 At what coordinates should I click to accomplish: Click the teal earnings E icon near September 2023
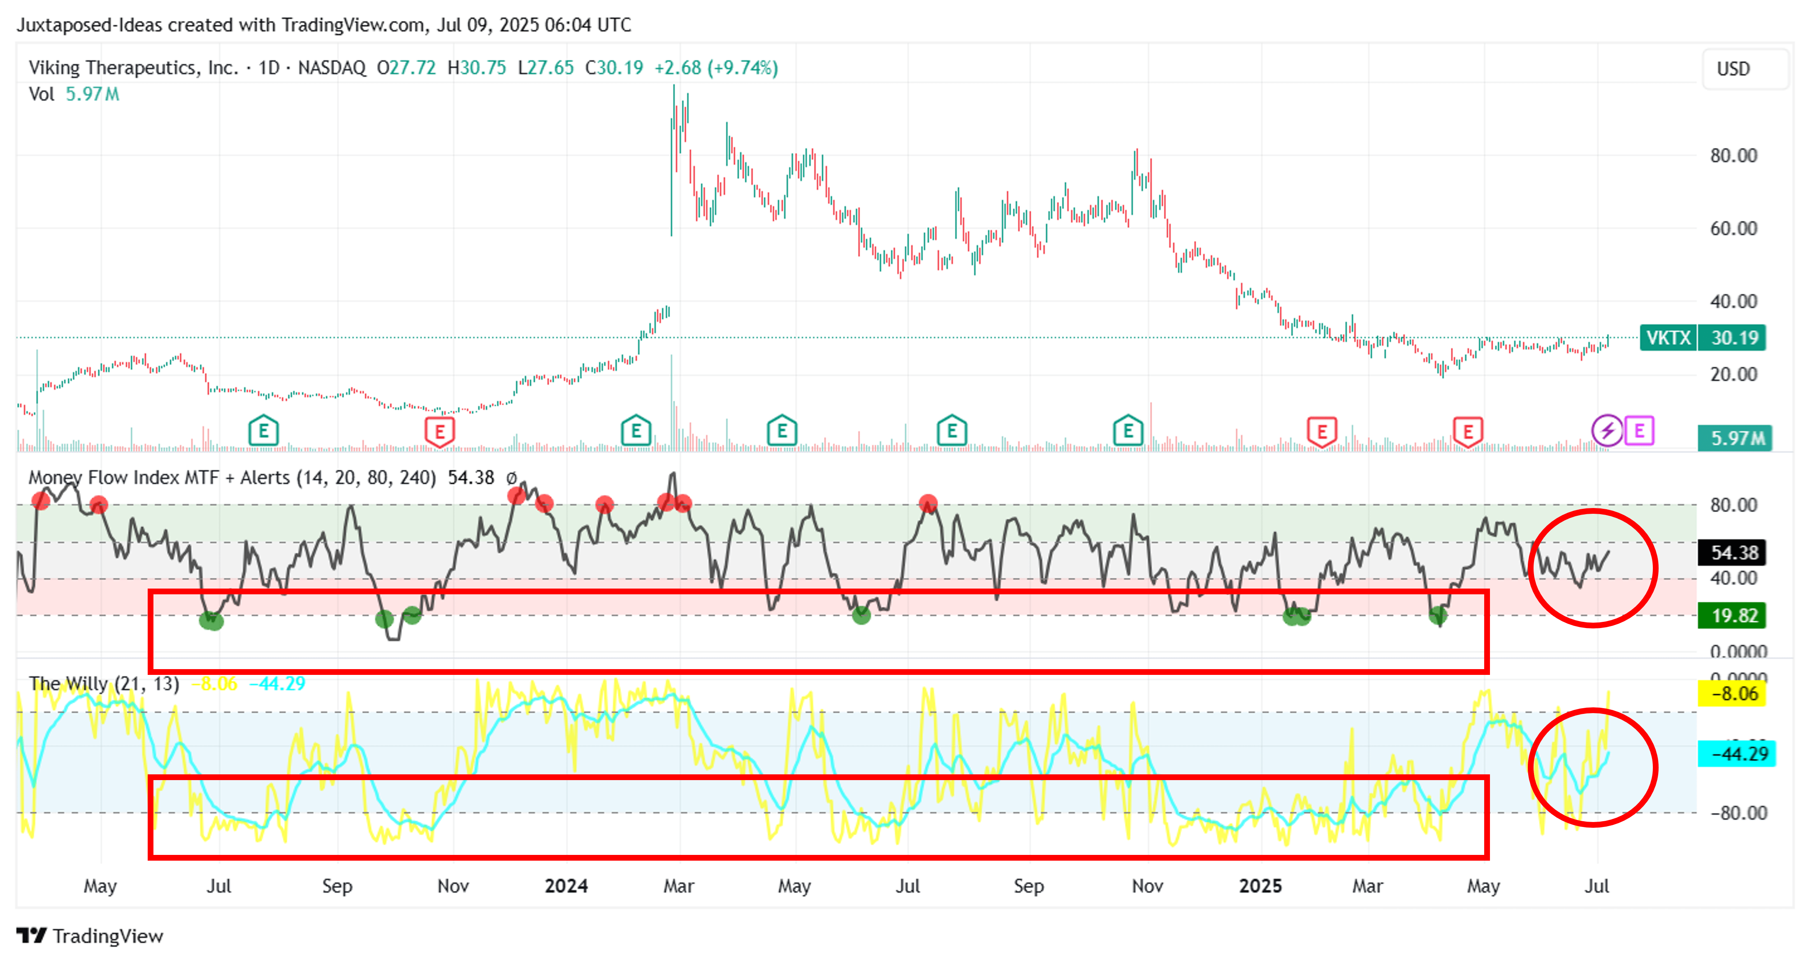pos(264,430)
